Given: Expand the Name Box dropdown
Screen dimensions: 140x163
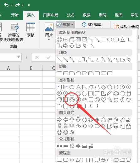Looking at the screenshot, I should [x=18, y=57].
